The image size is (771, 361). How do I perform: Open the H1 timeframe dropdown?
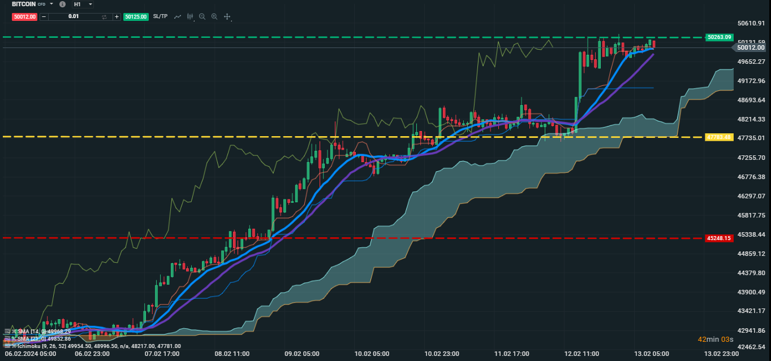[x=83, y=5]
